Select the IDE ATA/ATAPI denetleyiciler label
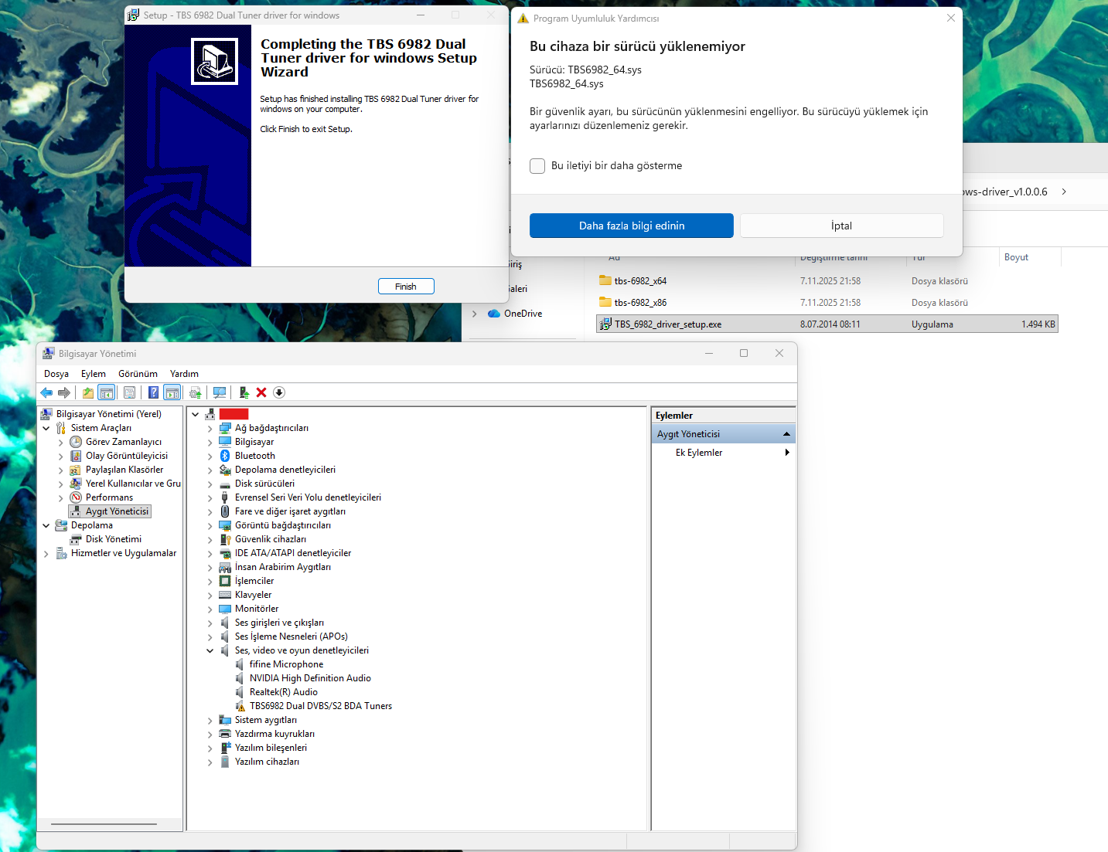Viewport: 1108px width, 852px height. pos(293,553)
